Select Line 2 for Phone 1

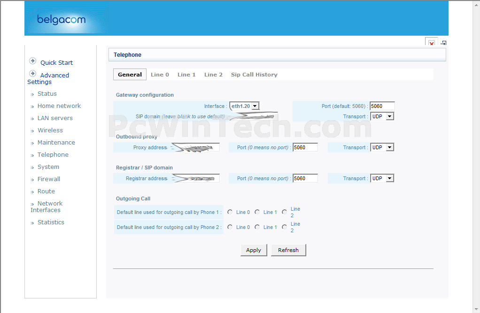pos(285,212)
